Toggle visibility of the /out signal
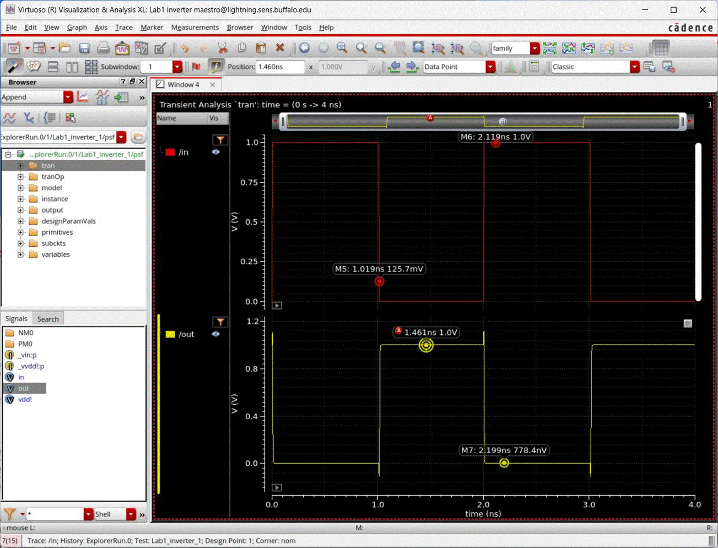Viewport: 718px width, 548px height. pyautogui.click(x=216, y=334)
